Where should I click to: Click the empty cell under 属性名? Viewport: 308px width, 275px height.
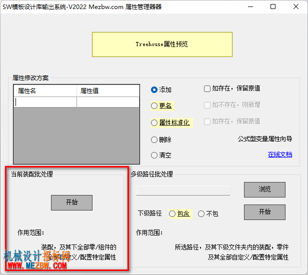pos(45,102)
